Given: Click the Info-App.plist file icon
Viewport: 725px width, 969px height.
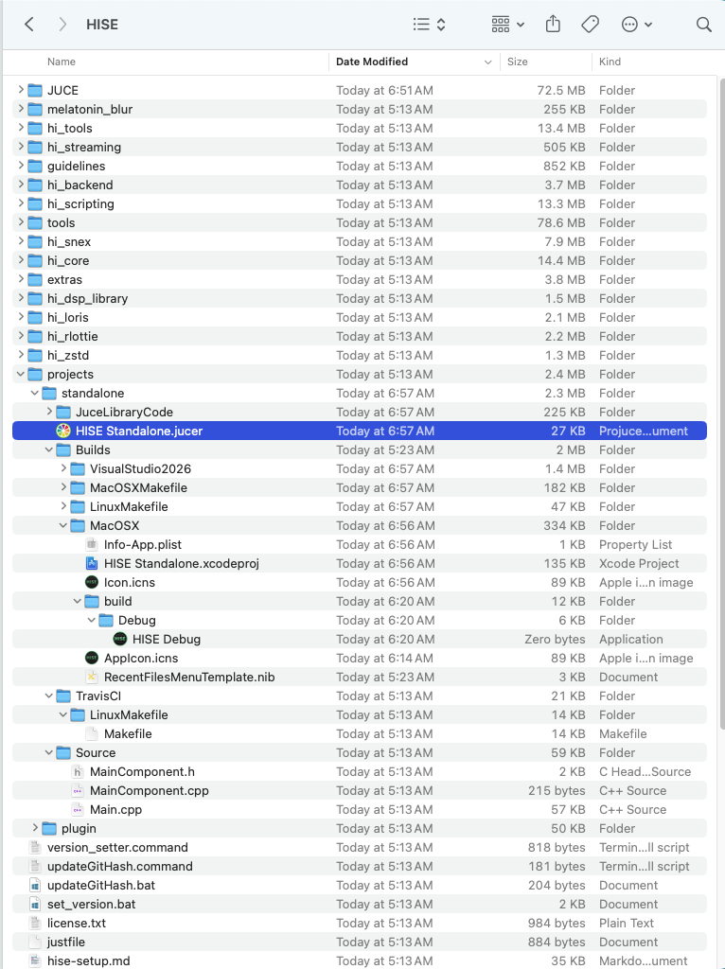Looking at the screenshot, I should (x=92, y=544).
